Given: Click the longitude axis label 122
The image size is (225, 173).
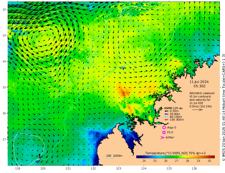Looking at the screenshot, I should click(93, 168).
